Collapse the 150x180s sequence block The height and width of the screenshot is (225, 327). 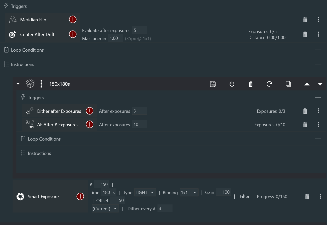tap(18, 84)
